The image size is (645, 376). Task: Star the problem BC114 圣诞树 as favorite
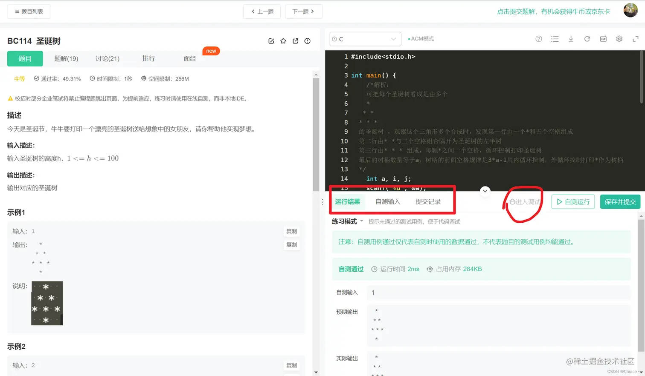(283, 41)
